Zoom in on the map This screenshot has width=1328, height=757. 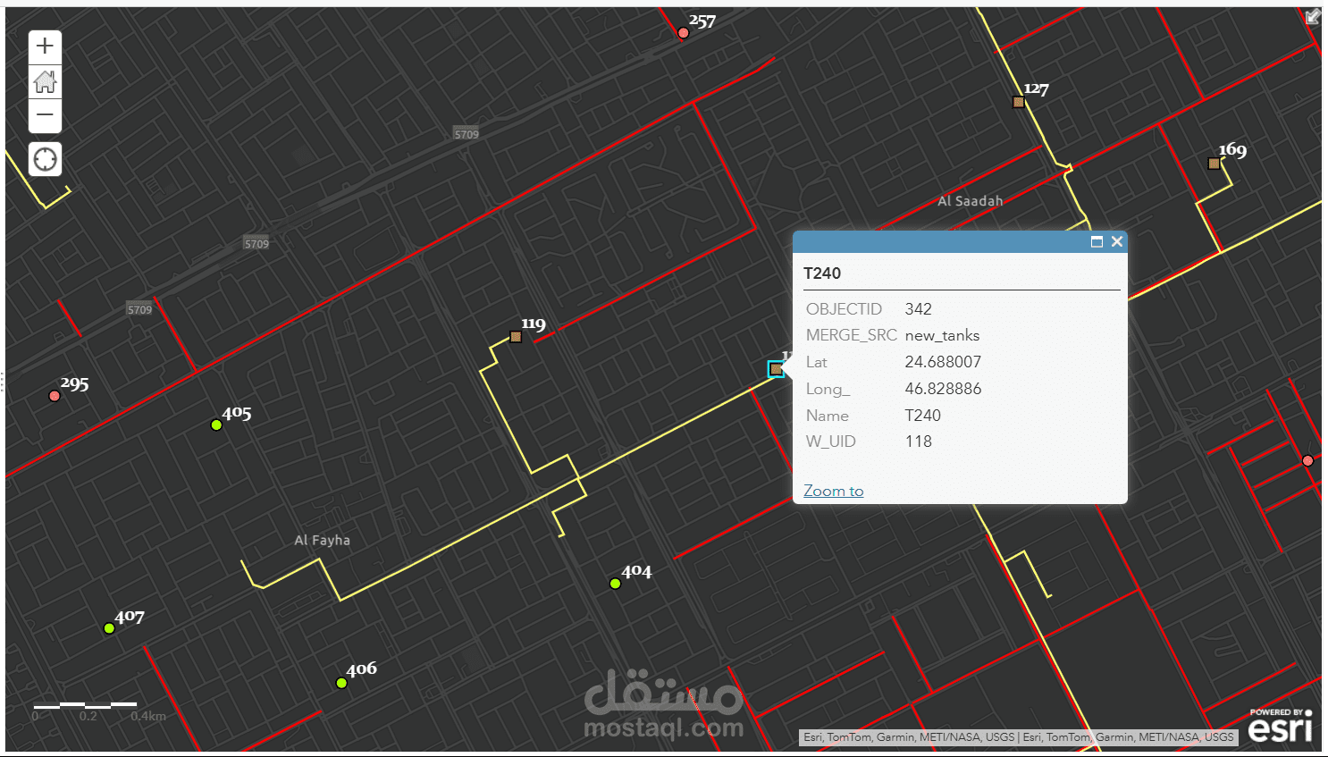point(45,46)
